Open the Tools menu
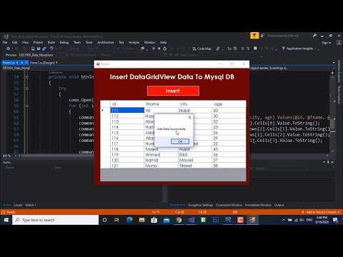 tap(89, 42)
